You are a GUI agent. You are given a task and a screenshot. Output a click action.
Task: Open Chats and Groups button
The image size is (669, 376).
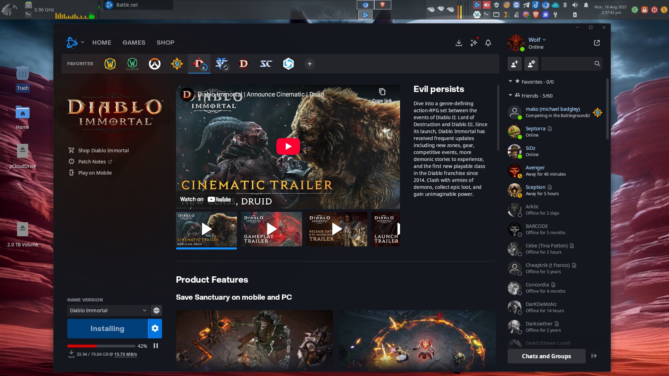(x=546, y=356)
